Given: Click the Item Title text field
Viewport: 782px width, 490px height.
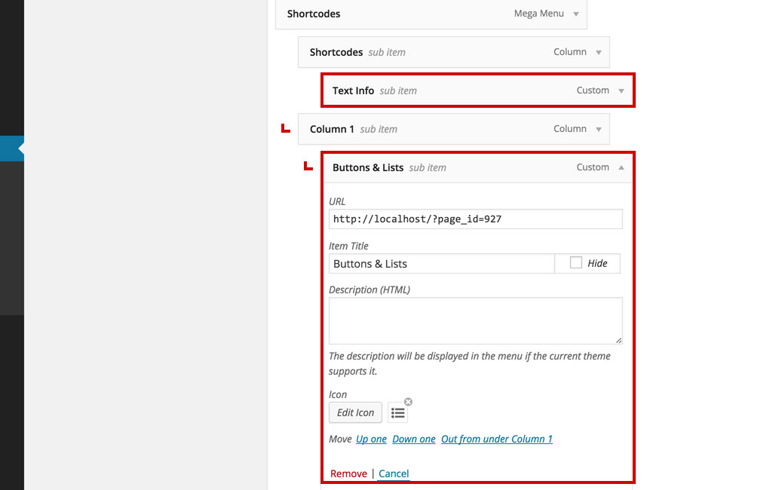Looking at the screenshot, I should (442, 264).
